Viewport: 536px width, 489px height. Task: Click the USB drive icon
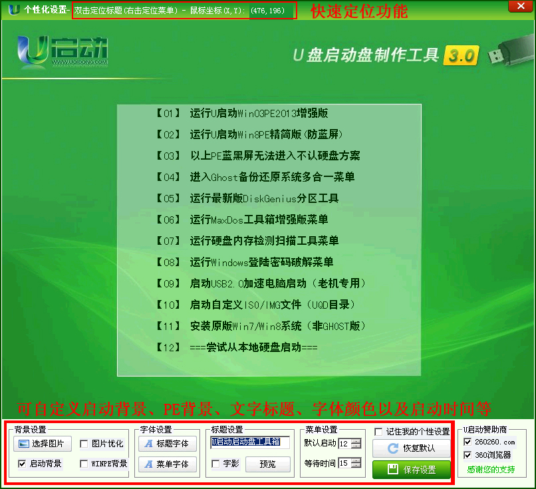(511, 51)
